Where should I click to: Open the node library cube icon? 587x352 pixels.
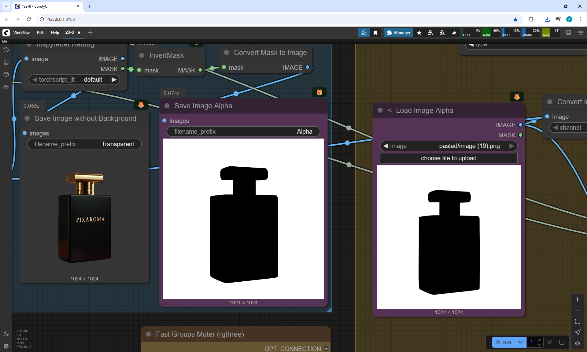click(x=6, y=74)
